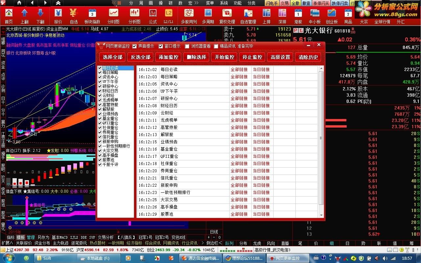Click the 添加监控 add monitor button
The image size is (421, 263).
(168, 57)
